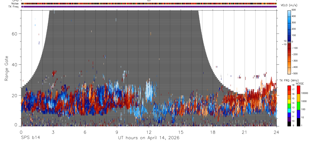The height and width of the screenshot is (143, 311).
Task: Click the multicolored Noise strip above the plot
Action: coord(149,4)
